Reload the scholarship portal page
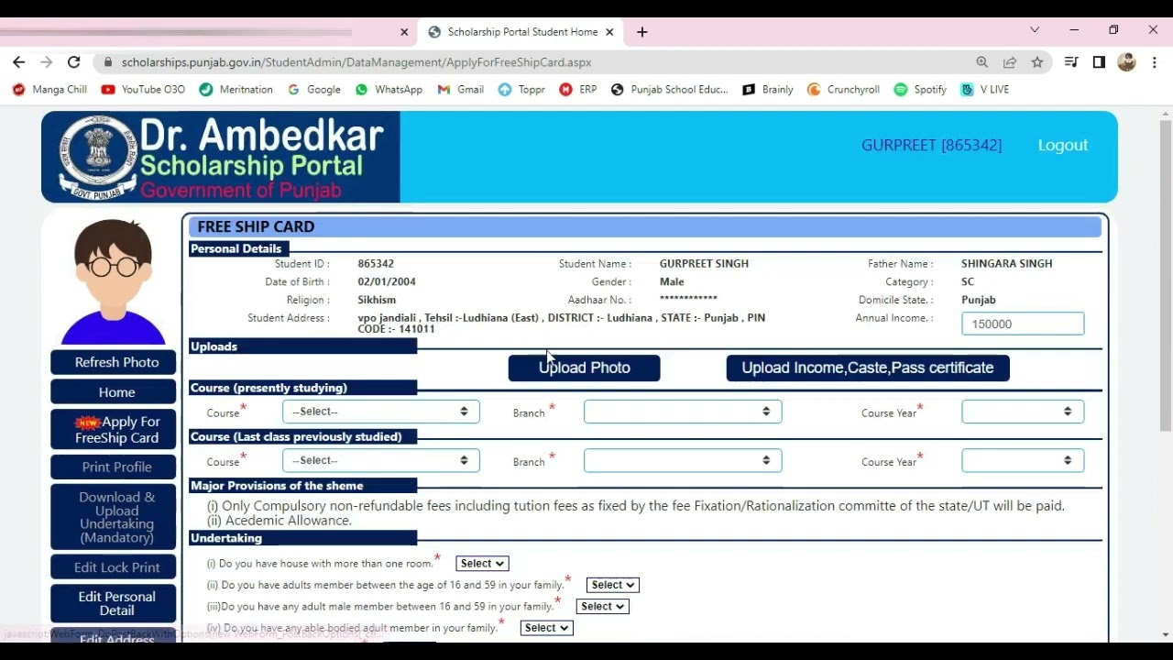 (x=74, y=62)
